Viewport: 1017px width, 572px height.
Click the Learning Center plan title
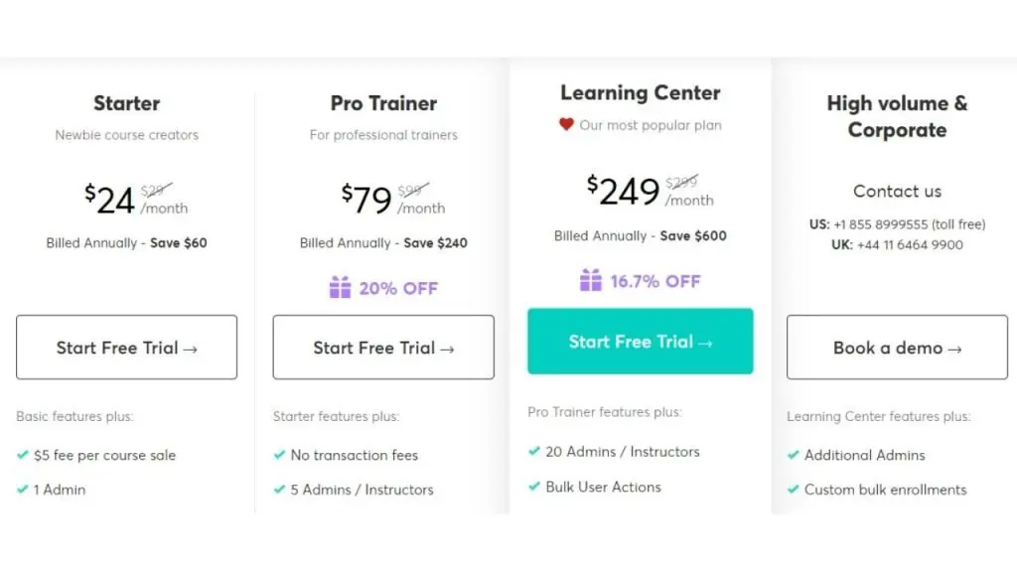point(640,93)
